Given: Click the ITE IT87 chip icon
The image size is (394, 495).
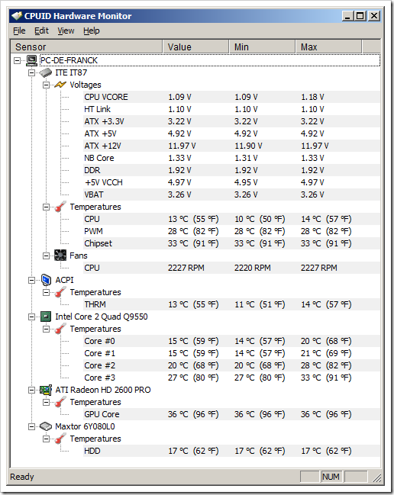Looking at the screenshot, I should (x=46, y=72).
